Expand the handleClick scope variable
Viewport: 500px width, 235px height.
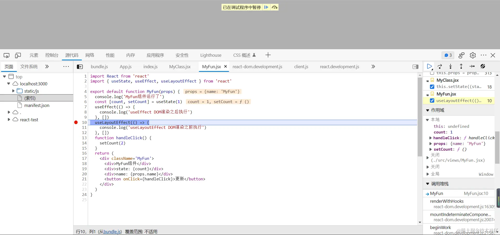tap(430, 138)
